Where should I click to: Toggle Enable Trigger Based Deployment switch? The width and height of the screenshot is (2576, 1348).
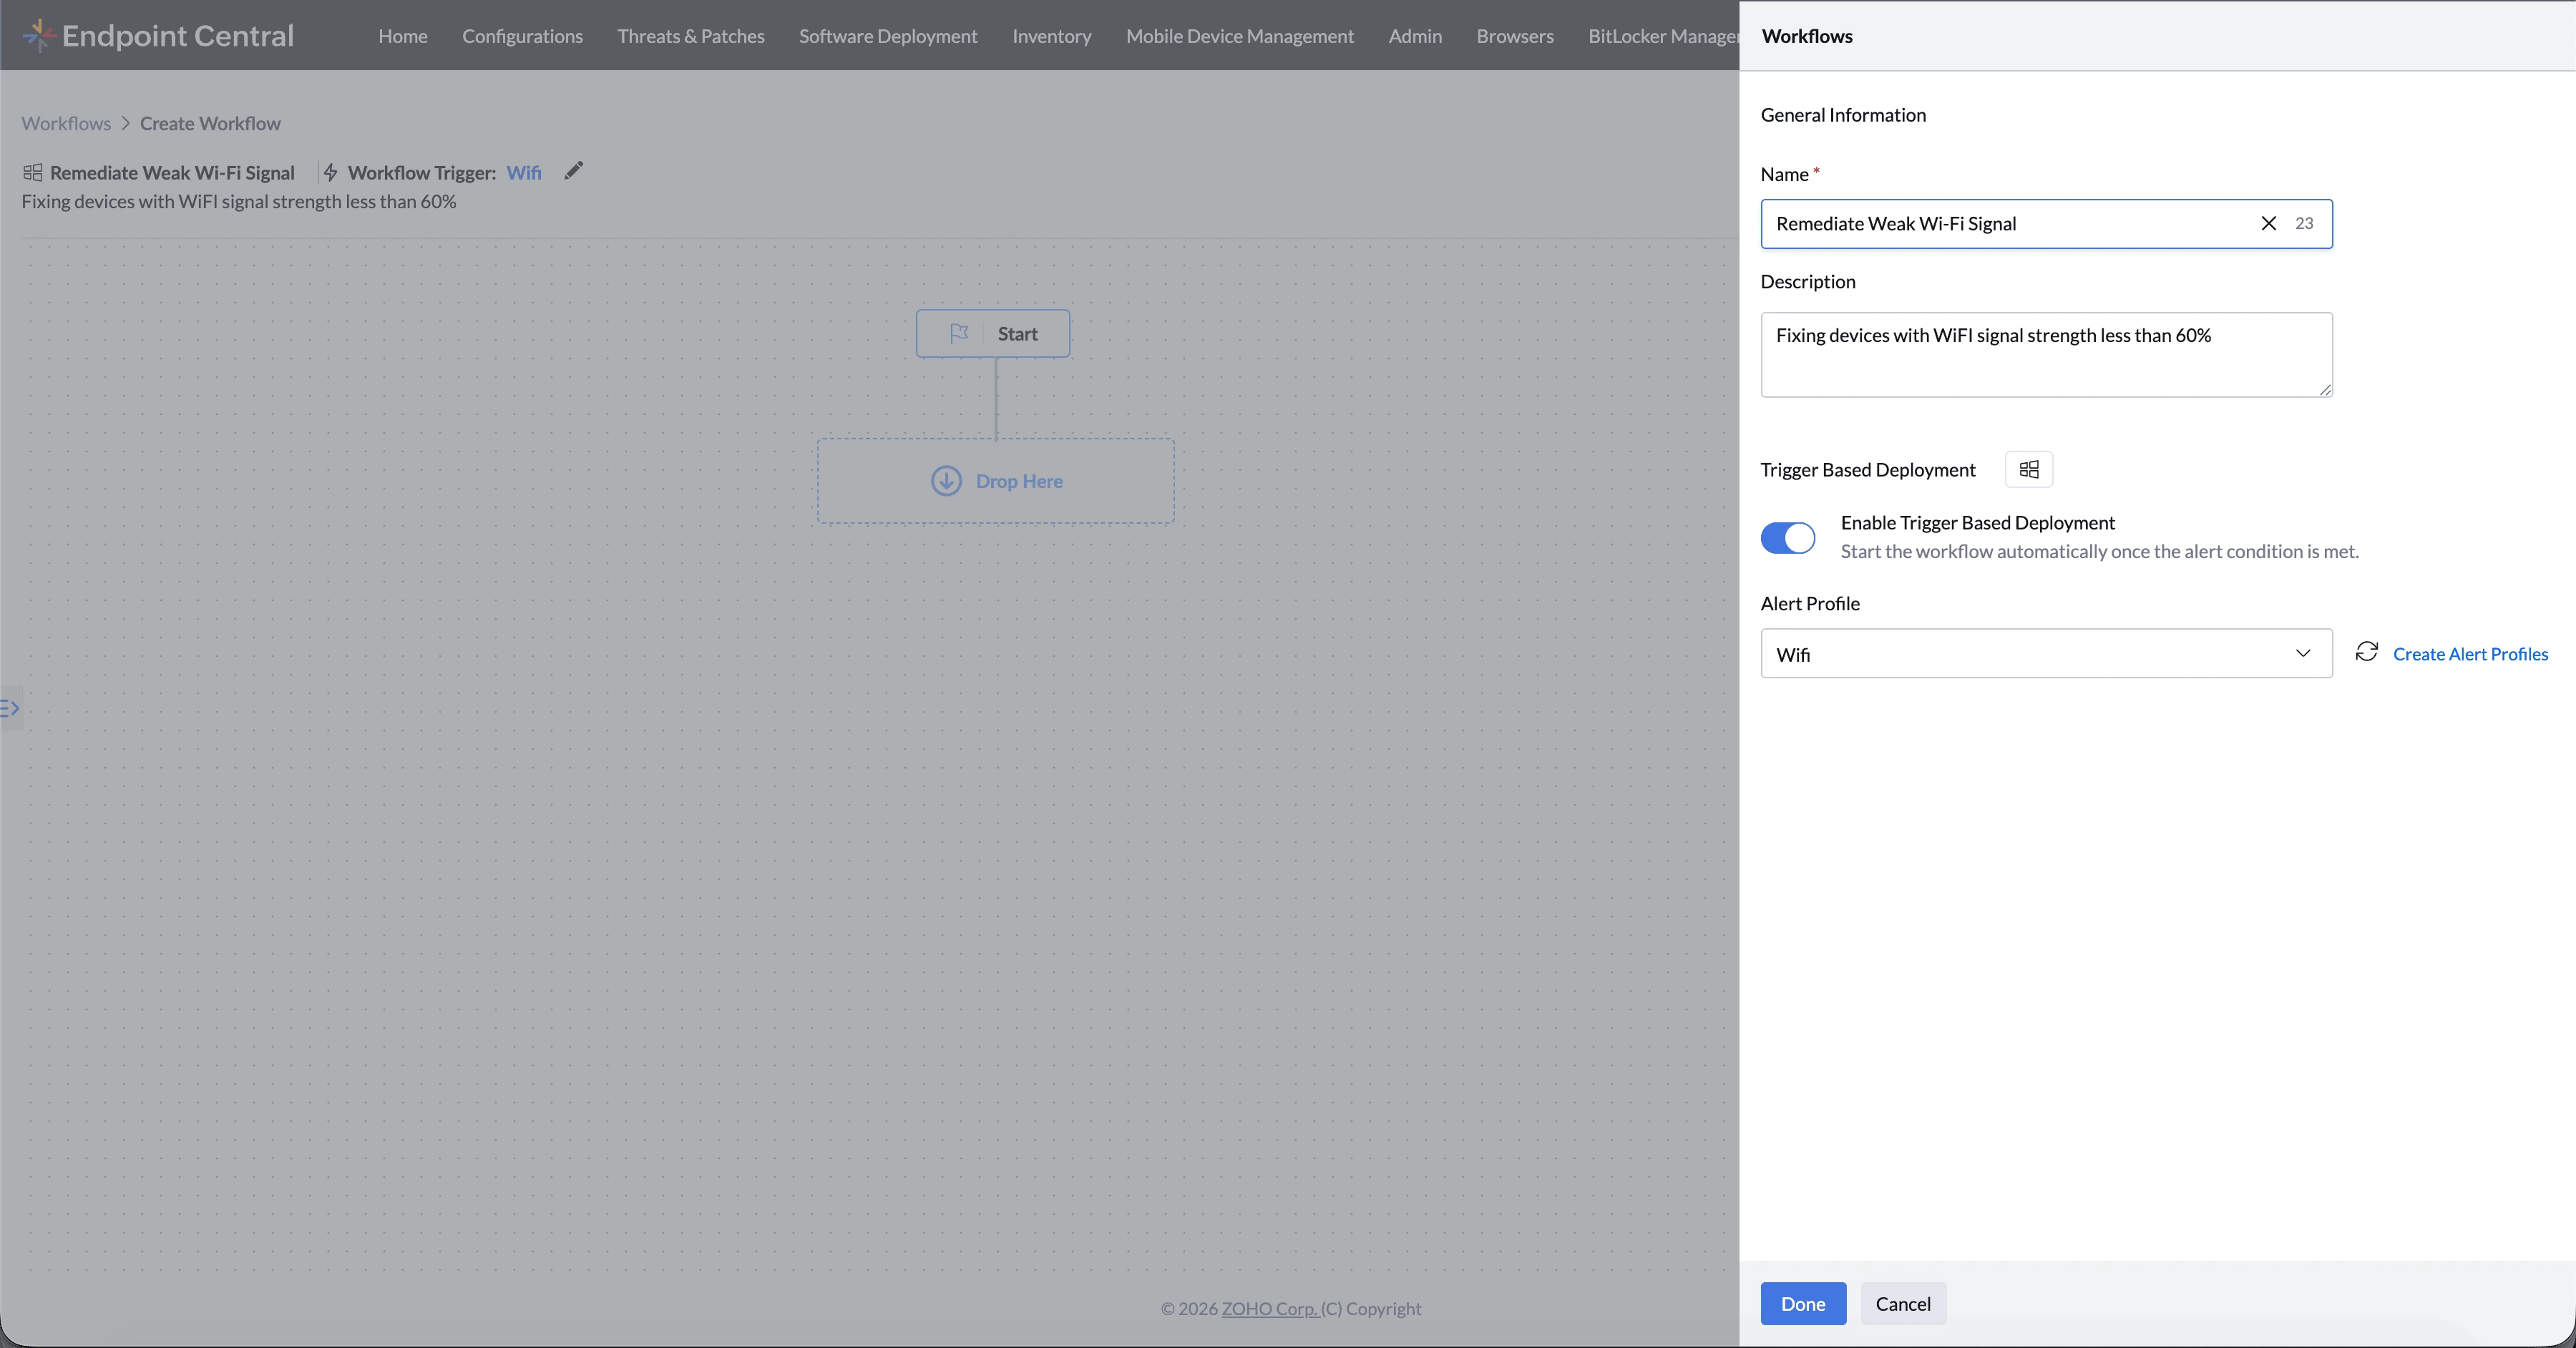pos(1788,538)
